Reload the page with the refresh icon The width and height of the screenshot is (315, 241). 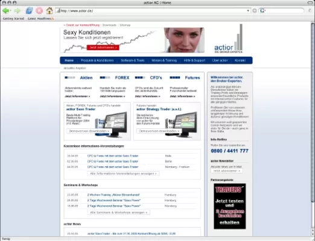(29, 11)
